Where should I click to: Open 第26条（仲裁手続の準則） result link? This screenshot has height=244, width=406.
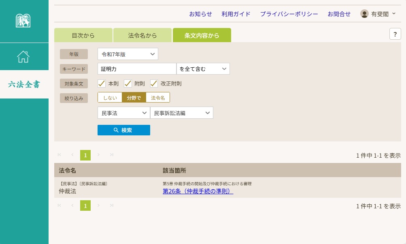point(198,191)
